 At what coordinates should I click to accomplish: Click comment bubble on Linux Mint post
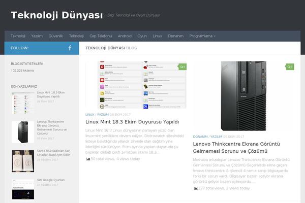pos(182,67)
